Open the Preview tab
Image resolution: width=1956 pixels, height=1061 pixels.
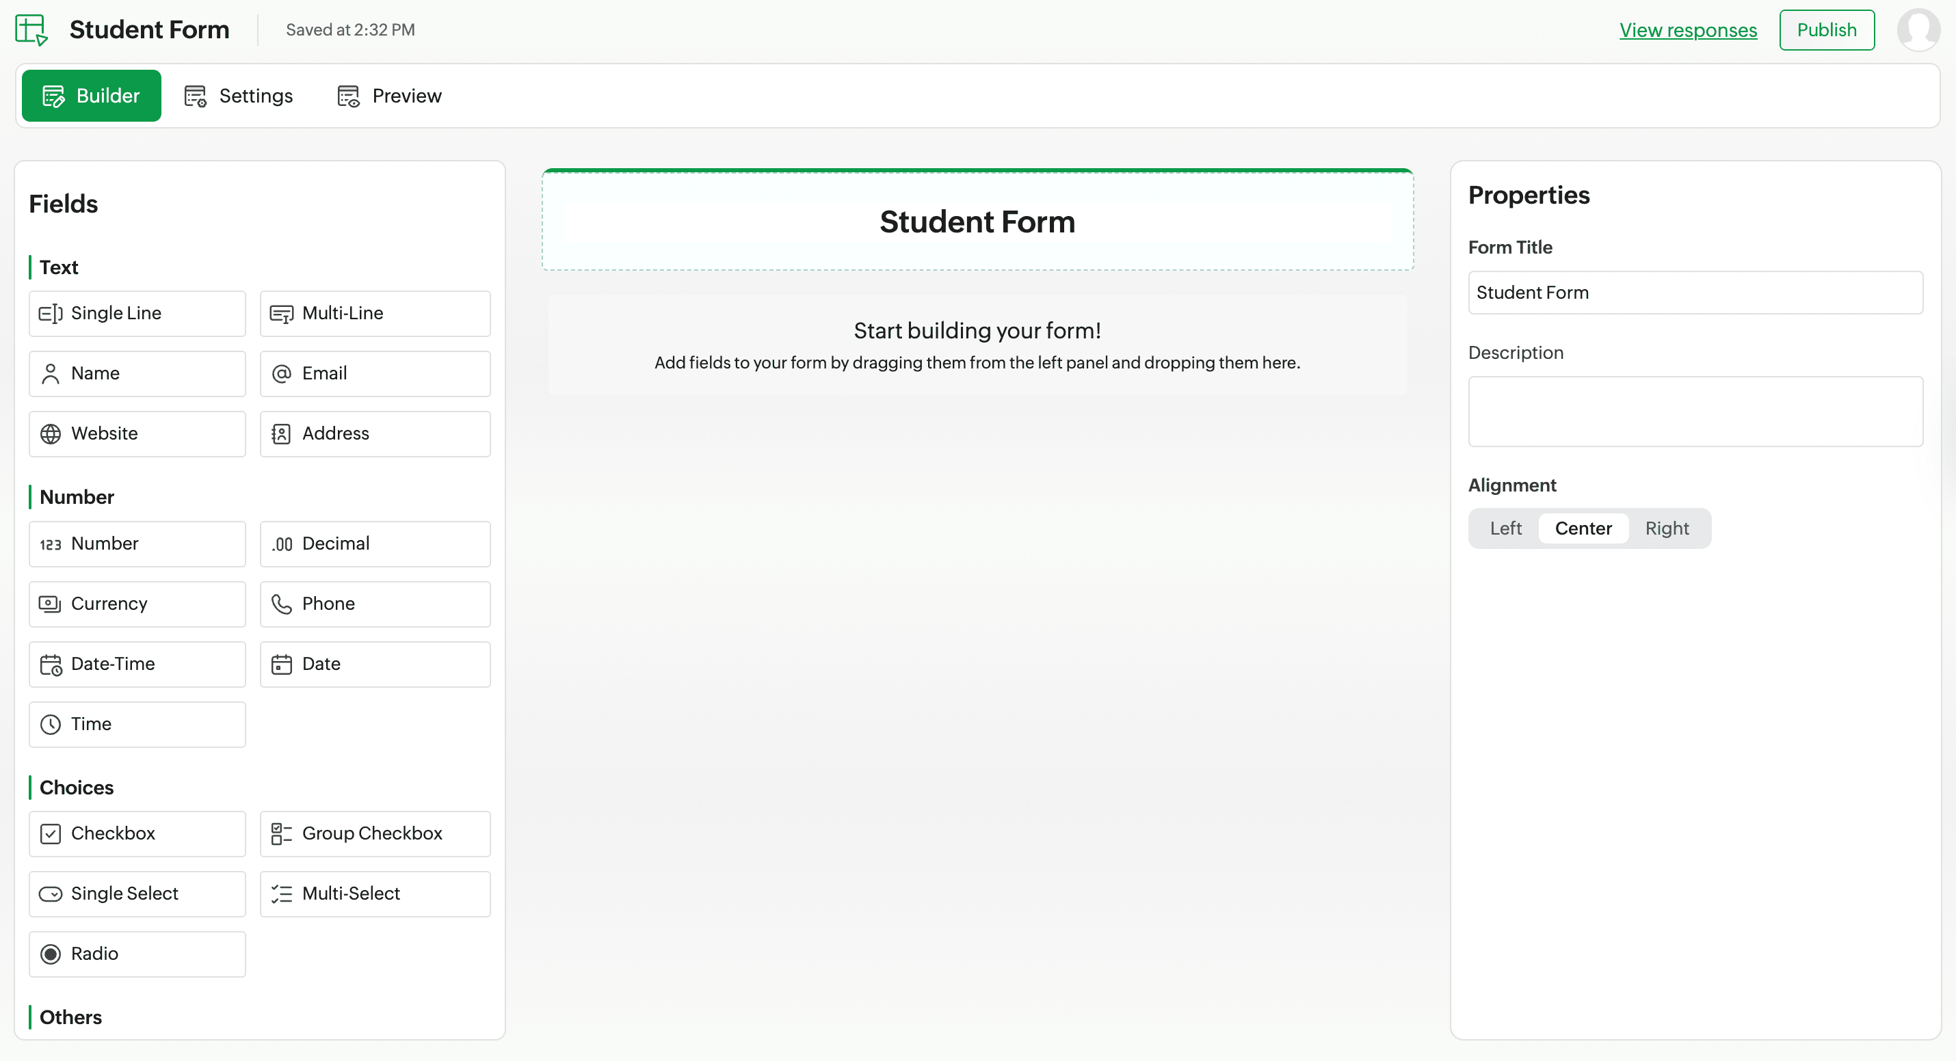point(390,96)
